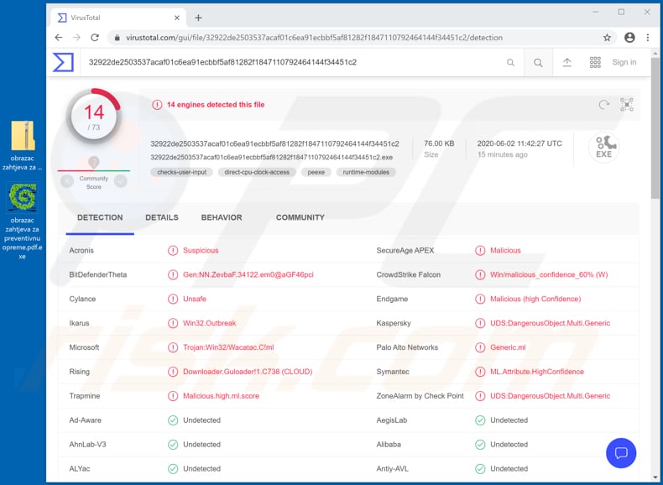Click the site lock padlock icon
This screenshot has height=485, width=663.
117,38
